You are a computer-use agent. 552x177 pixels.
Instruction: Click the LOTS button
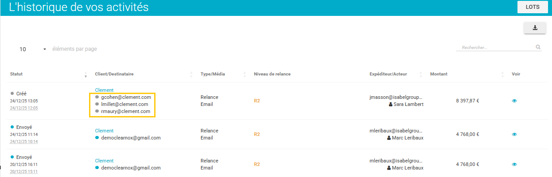click(532, 8)
